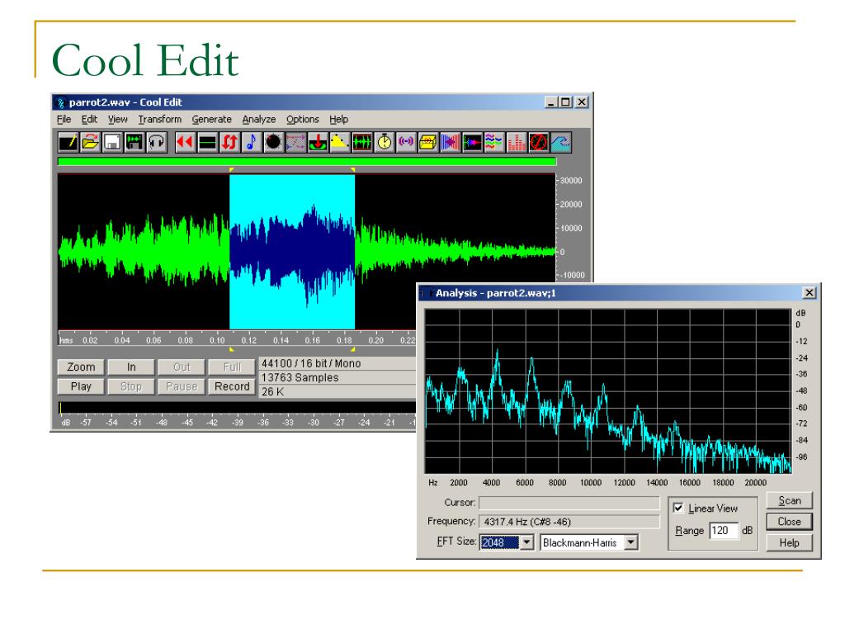The image size is (845, 634).
Task: Click the green overview bar above the waveform
Action: click(x=307, y=161)
